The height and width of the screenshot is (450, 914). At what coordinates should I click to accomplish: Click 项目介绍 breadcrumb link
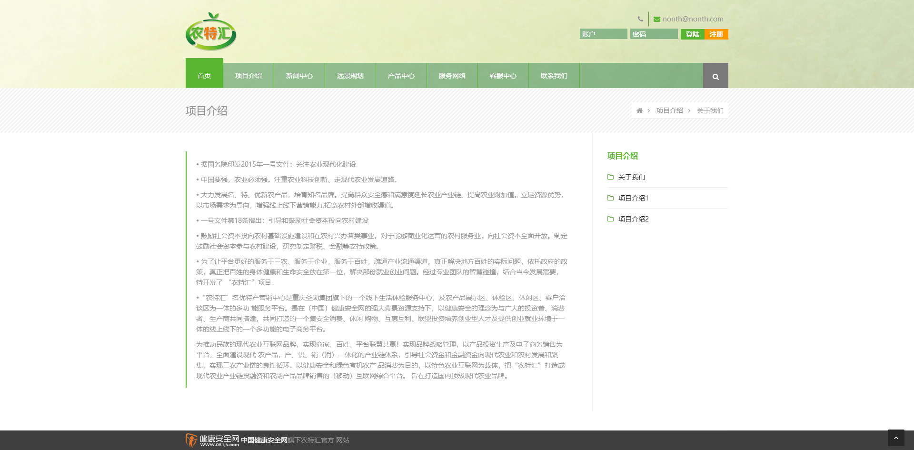(x=669, y=110)
